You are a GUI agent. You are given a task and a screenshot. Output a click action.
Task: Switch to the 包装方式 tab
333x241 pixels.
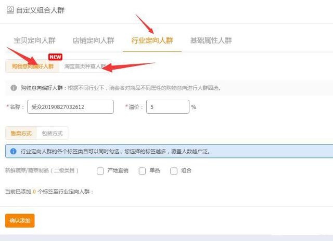(x=52, y=133)
